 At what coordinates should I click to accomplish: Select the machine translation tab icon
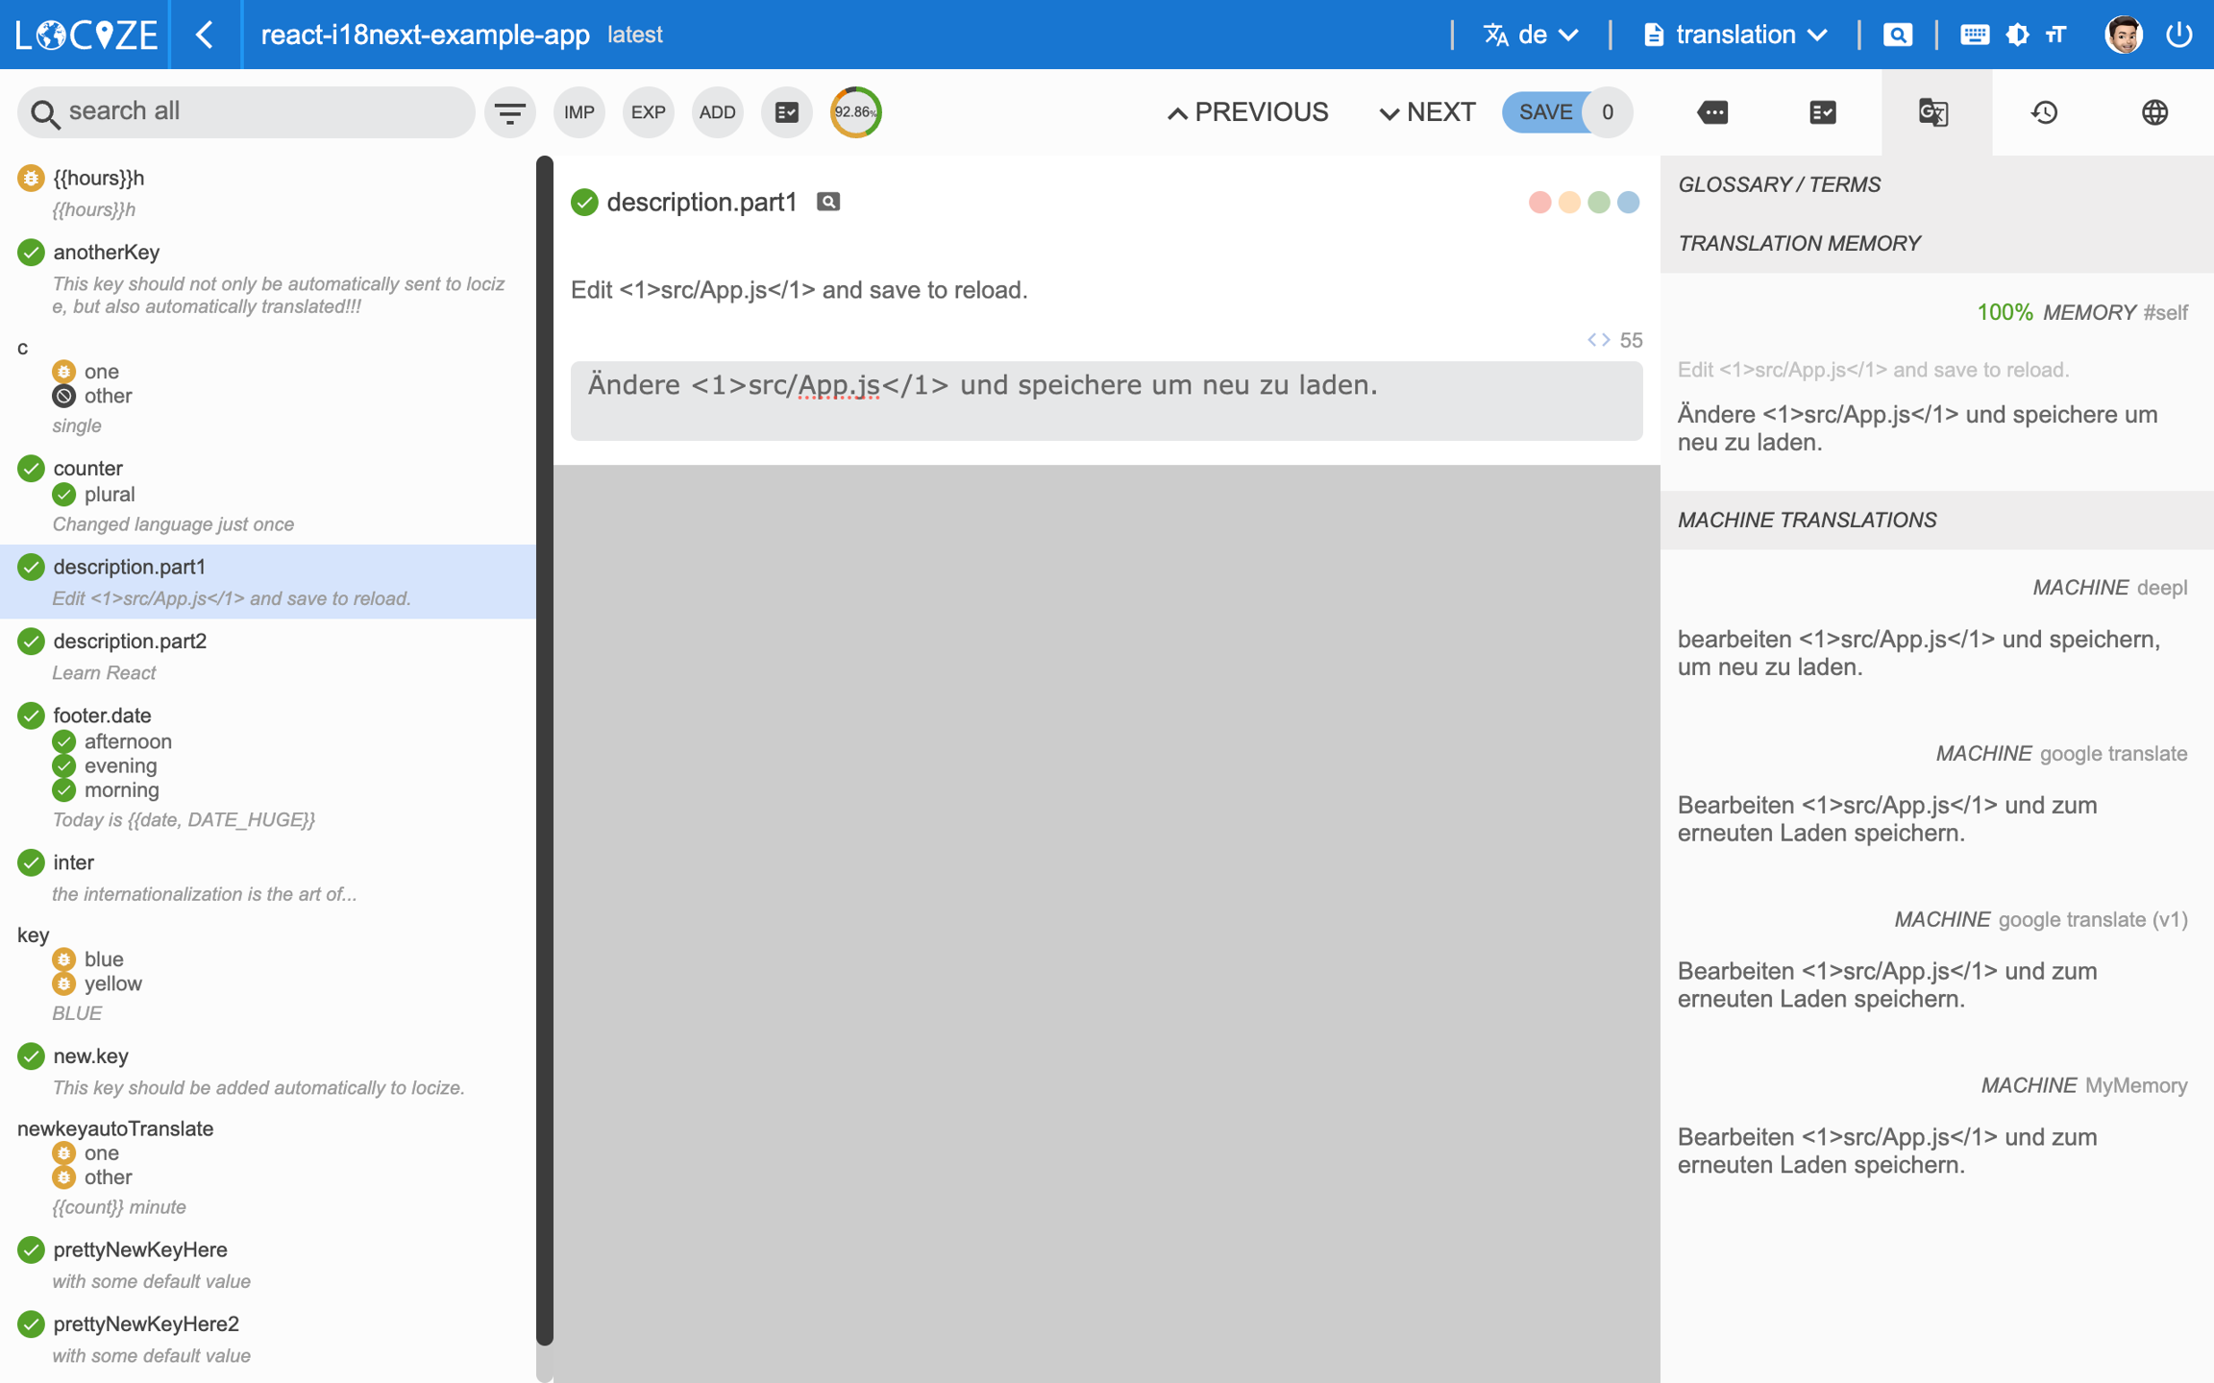click(1933, 112)
